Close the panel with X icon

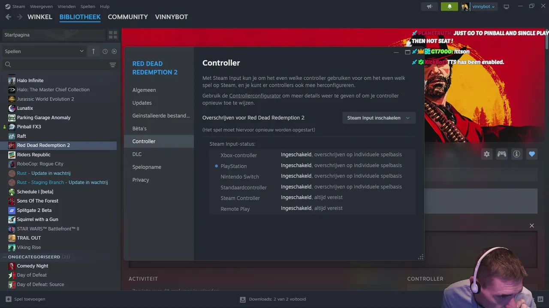coord(532,225)
